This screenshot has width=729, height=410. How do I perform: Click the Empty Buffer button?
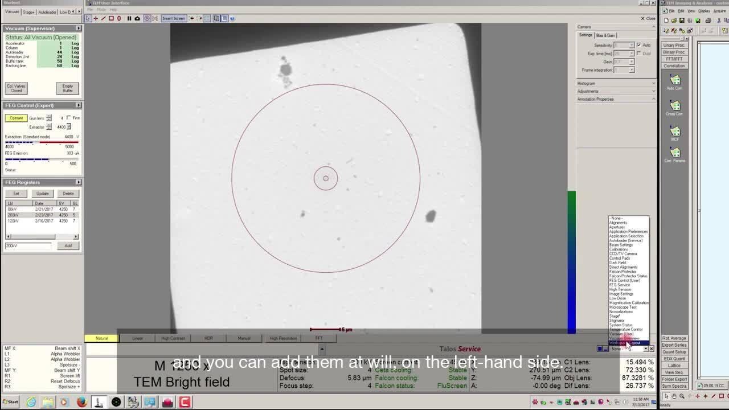click(68, 88)
